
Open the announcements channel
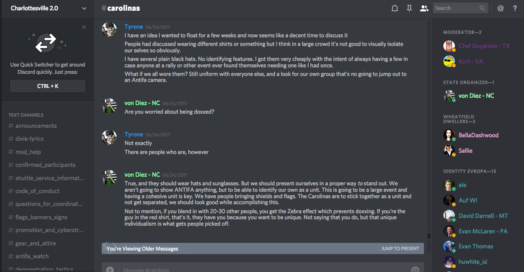pos(36,126)
